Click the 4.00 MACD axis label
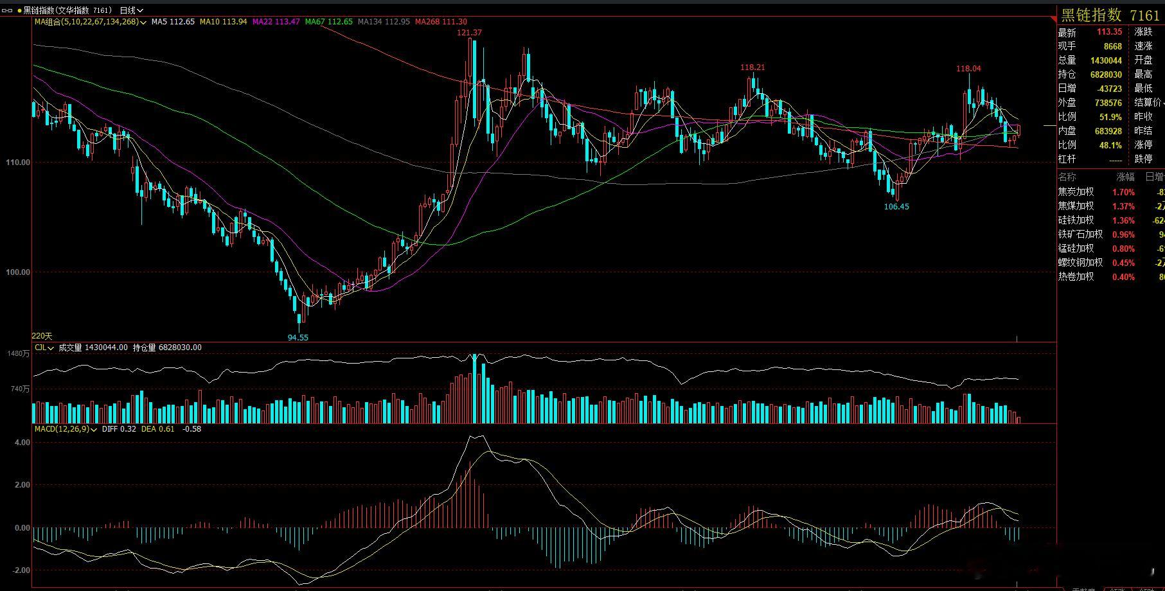 pos(22,443)
